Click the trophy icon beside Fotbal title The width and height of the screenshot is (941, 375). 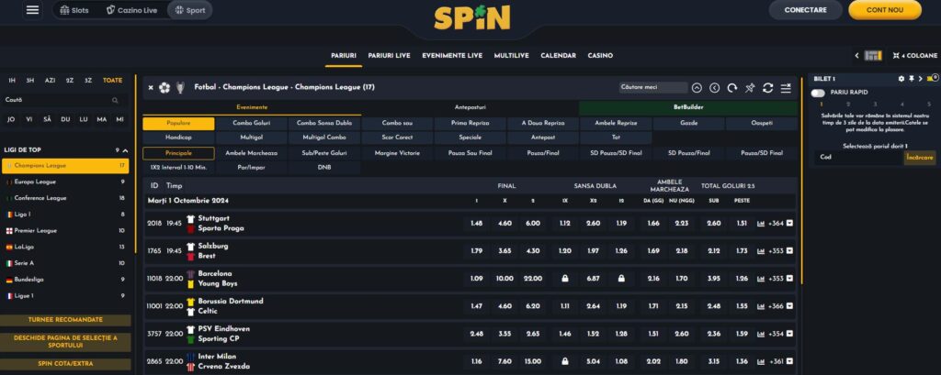[181, 87]
